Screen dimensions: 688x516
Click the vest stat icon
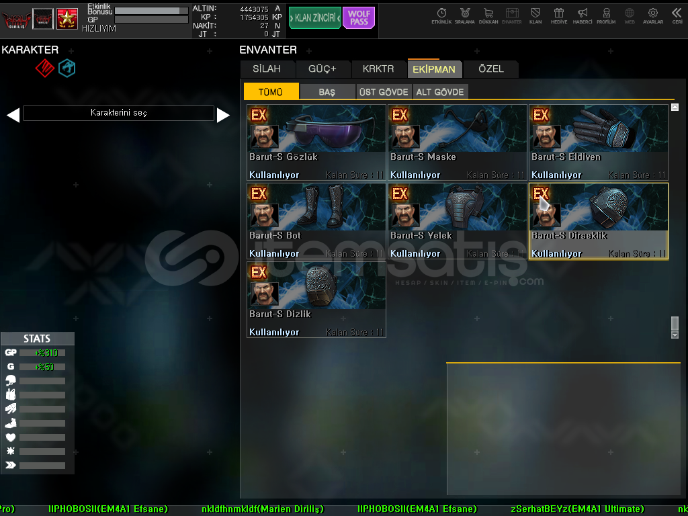click(11, 394)
